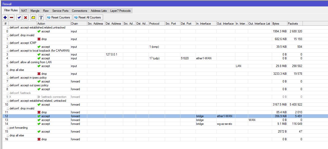Viewport: 328px width, 149px height.
Task: Click wg-az-se-sto out interface cell
Action: pyautogui.click(x=226, y=124)
